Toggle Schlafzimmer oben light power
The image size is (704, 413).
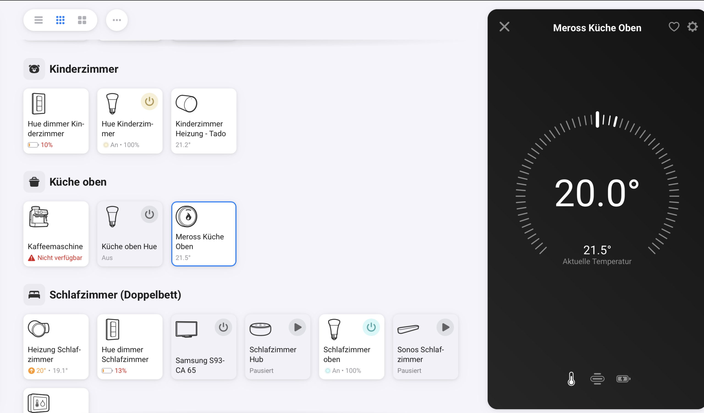point(371,327)
